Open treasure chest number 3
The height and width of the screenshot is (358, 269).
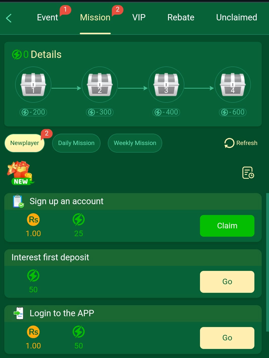[166, 85]
